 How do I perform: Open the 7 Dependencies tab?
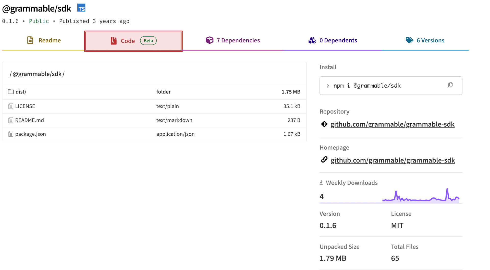coord(238,40)
